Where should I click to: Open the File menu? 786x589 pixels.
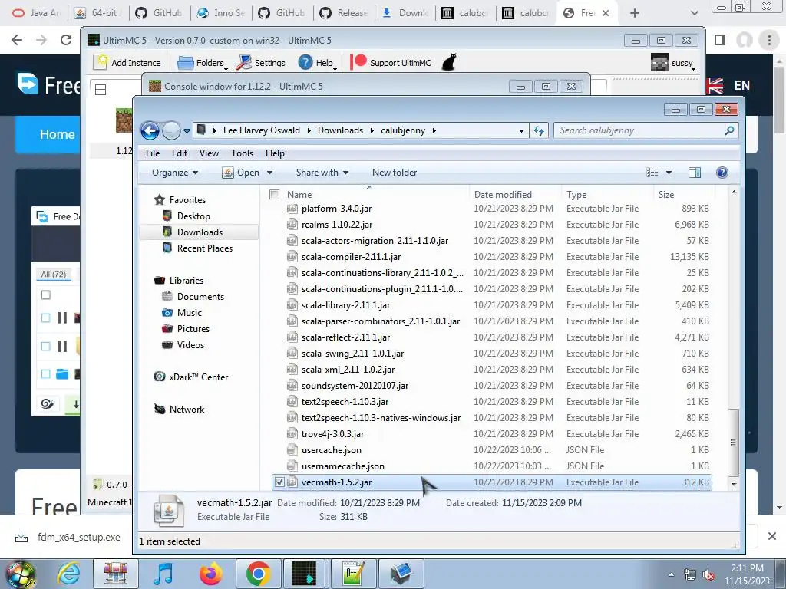point(153,153)
